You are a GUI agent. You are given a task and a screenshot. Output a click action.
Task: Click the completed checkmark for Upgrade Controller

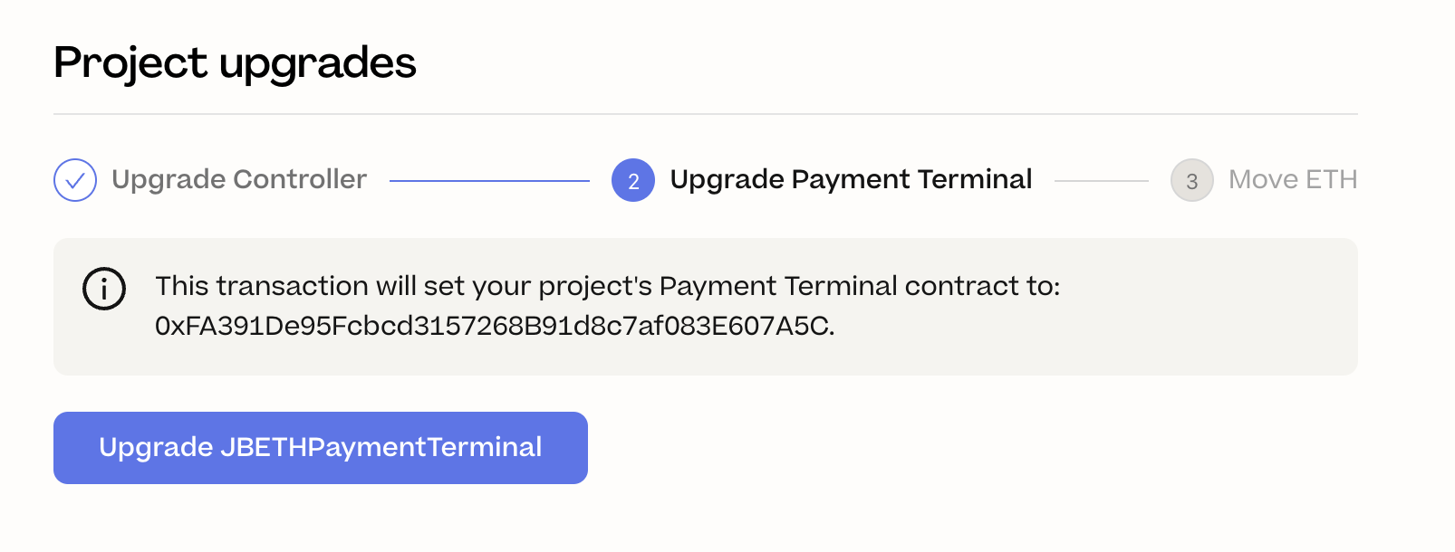point(74,180)
